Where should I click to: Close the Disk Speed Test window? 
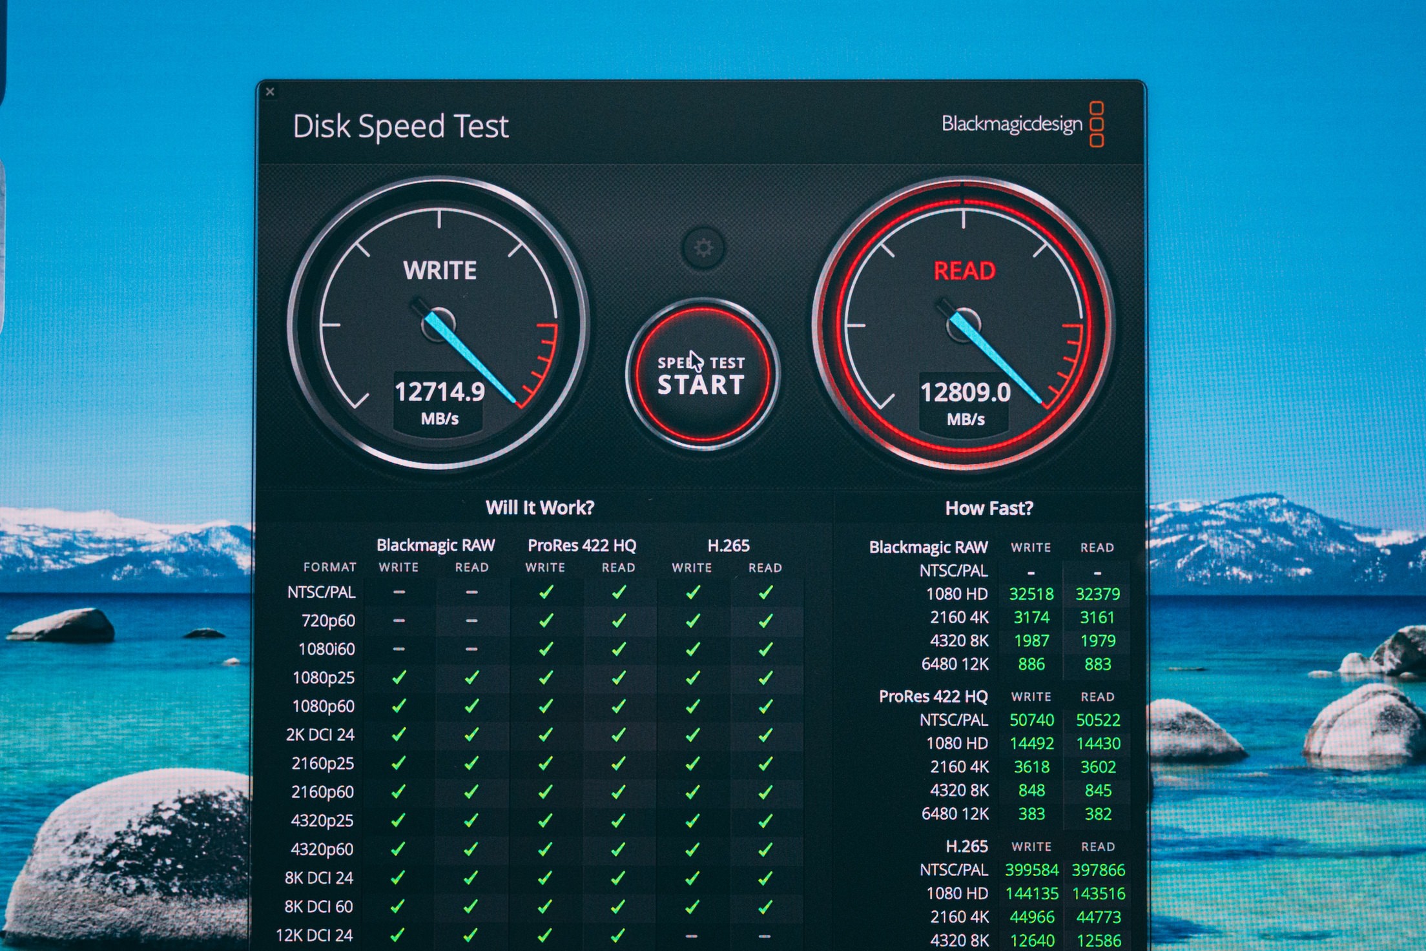click(x=270, y=92)
